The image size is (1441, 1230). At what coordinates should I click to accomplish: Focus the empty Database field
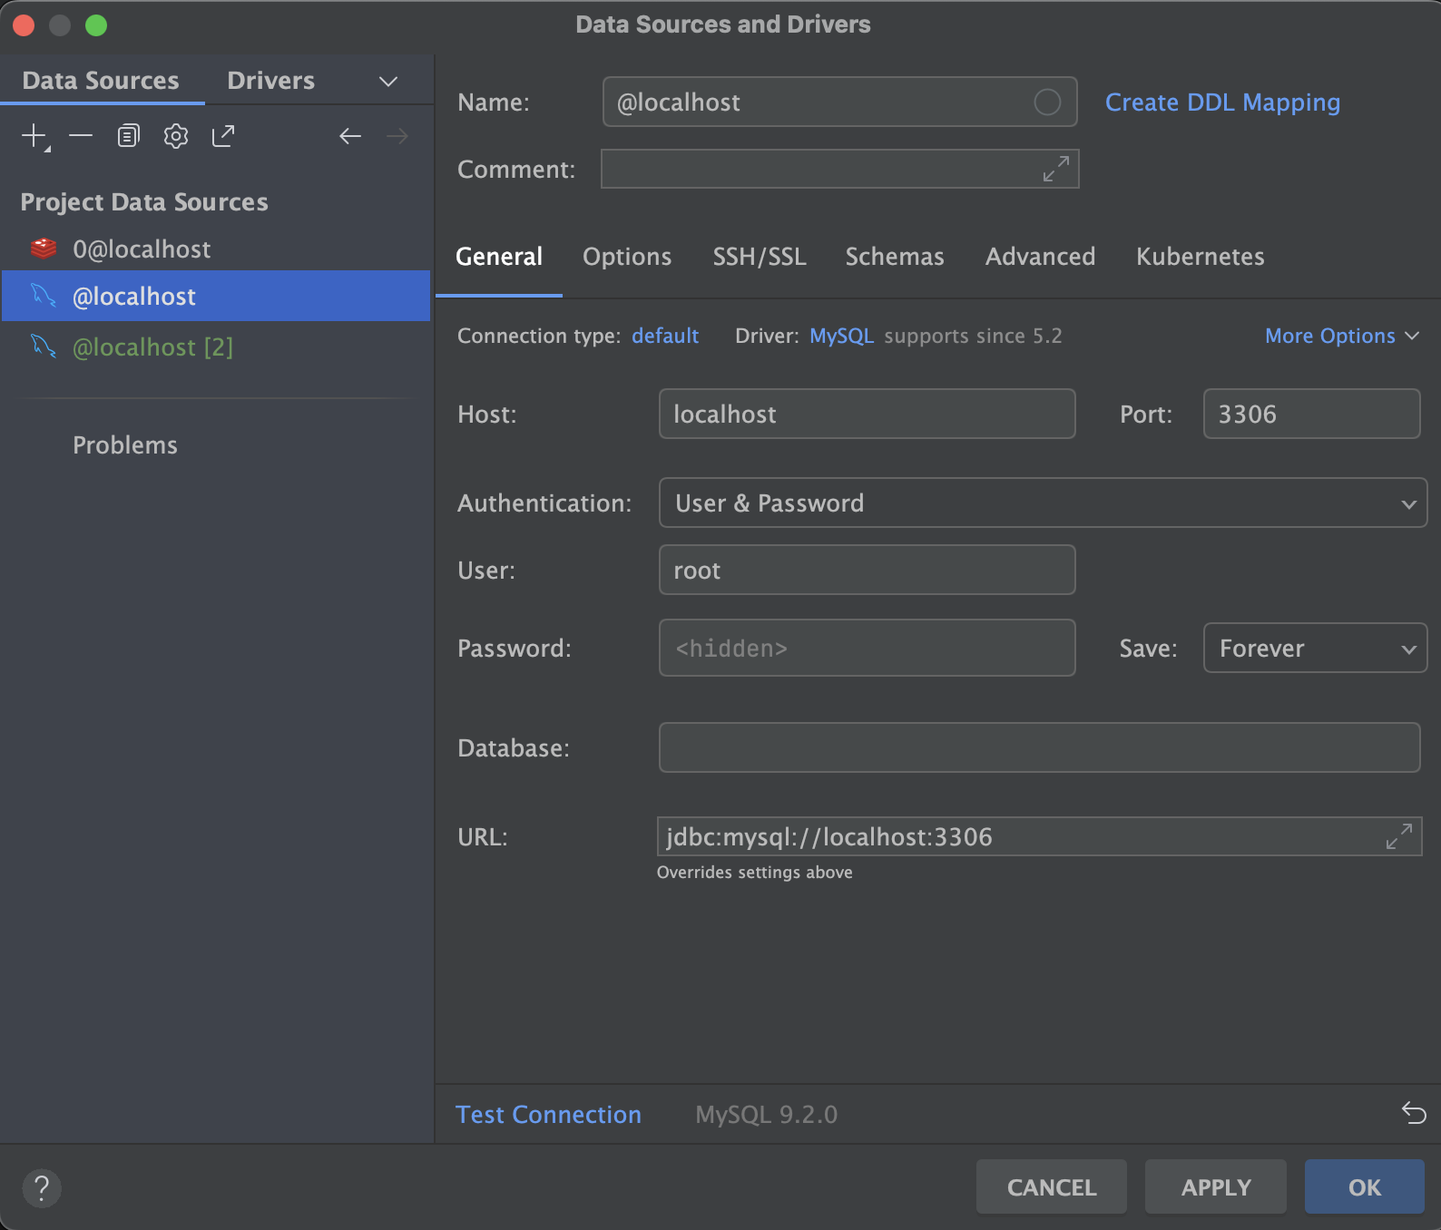(1039, 747)
